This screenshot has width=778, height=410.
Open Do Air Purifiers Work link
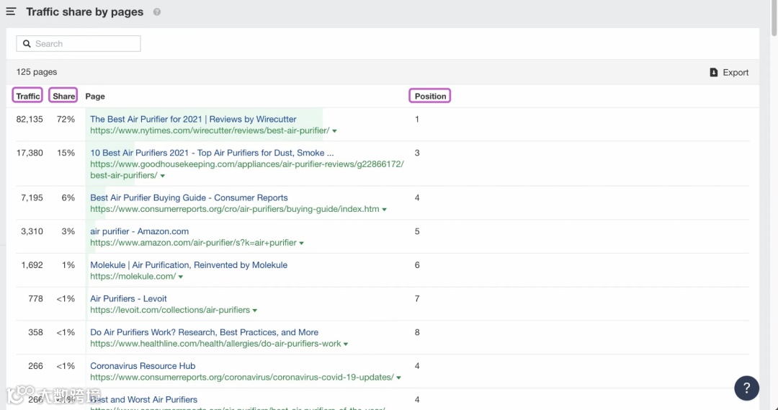204,332
